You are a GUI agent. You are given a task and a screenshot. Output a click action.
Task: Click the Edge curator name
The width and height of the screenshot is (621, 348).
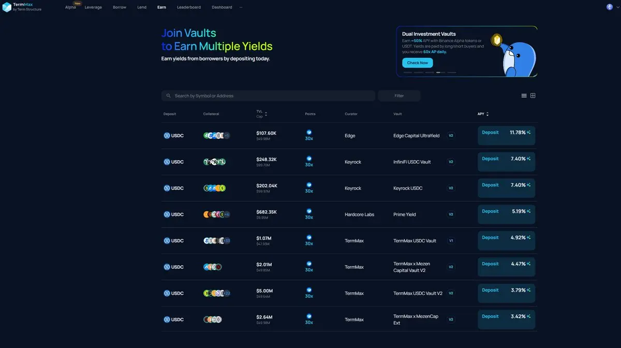(x=350, y=136)
